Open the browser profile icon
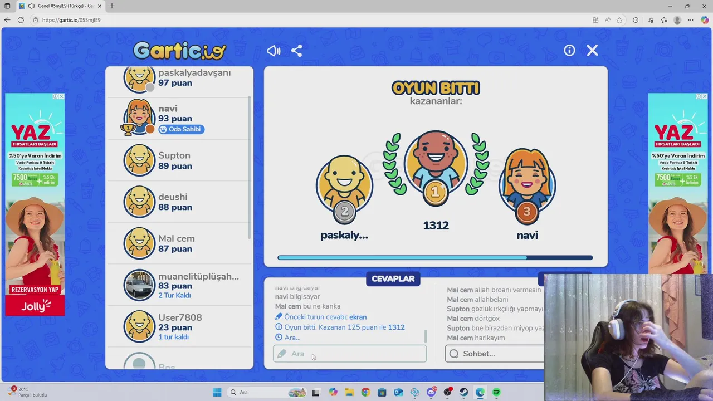The height and width of the screenshot is (401, 713). [677, 20]
